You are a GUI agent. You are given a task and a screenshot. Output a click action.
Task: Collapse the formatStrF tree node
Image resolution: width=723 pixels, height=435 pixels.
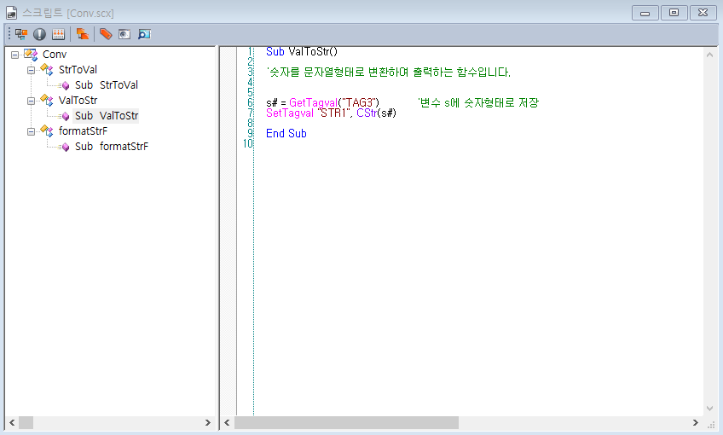(x=31, y=131)
